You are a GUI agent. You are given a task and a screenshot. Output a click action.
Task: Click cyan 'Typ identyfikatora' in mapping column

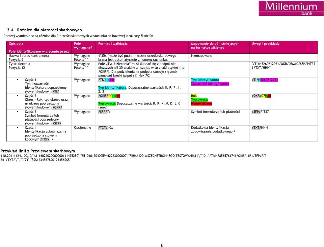point(205,80)
